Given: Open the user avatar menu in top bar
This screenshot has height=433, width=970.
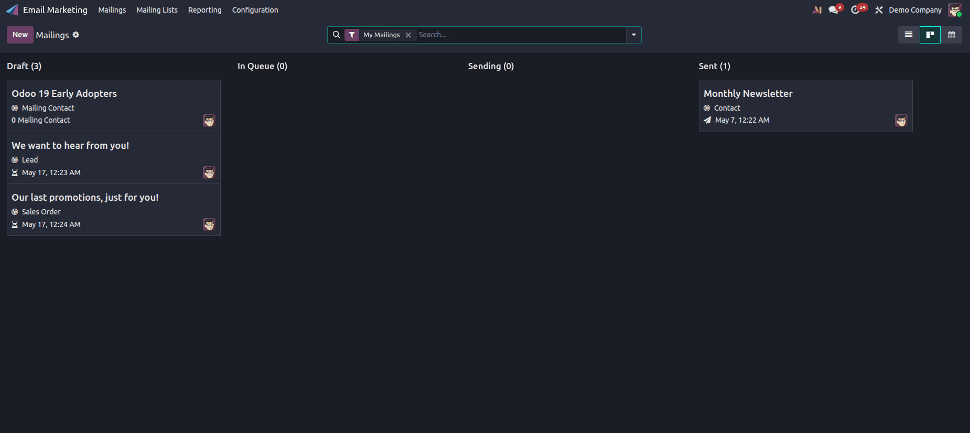Looking at the screenshot, I should 955,10.
